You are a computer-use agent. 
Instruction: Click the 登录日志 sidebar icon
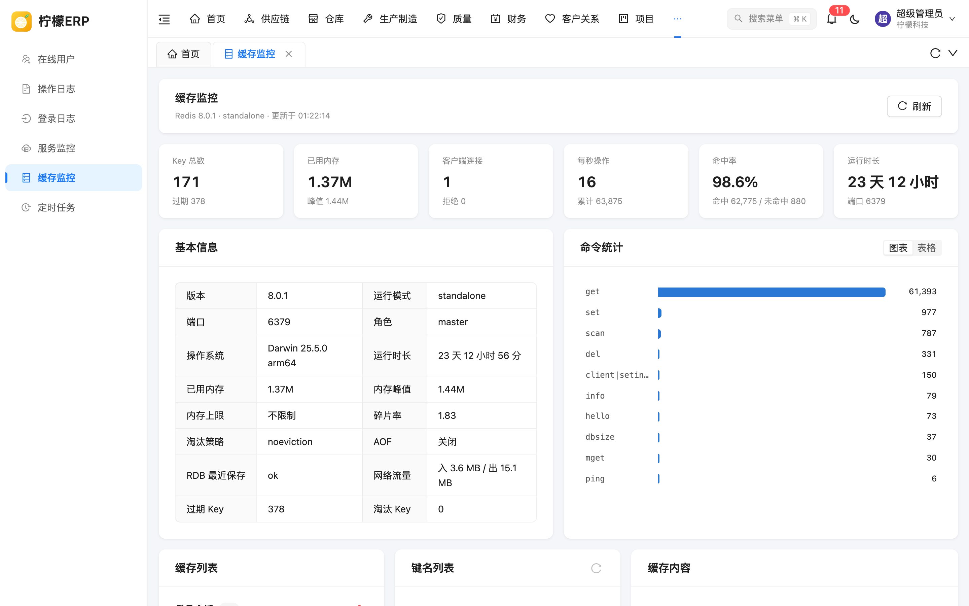26,119
